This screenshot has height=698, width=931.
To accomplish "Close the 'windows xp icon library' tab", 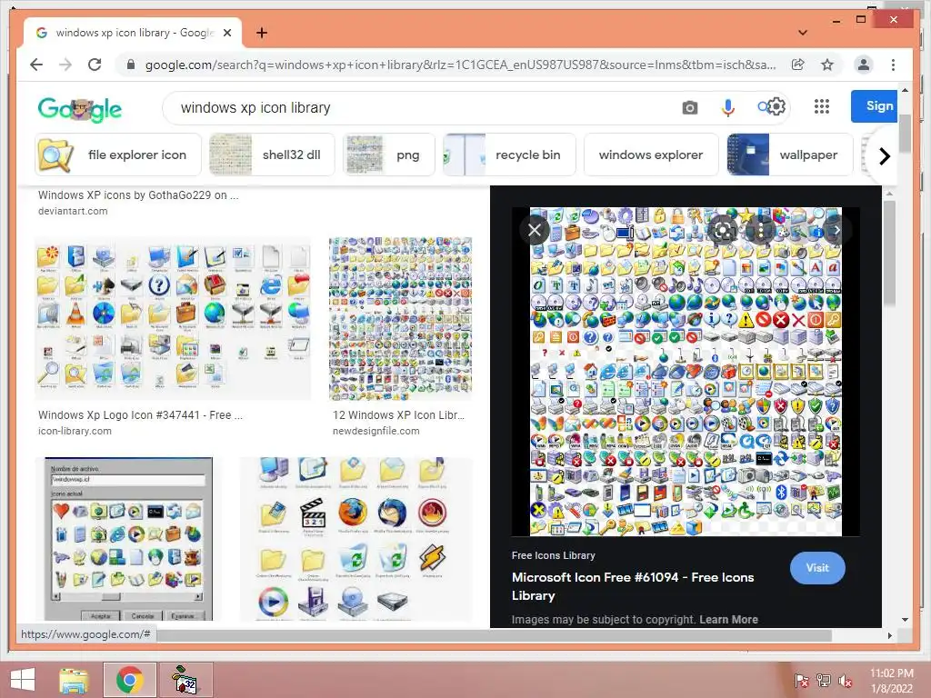I will point(227,33).
